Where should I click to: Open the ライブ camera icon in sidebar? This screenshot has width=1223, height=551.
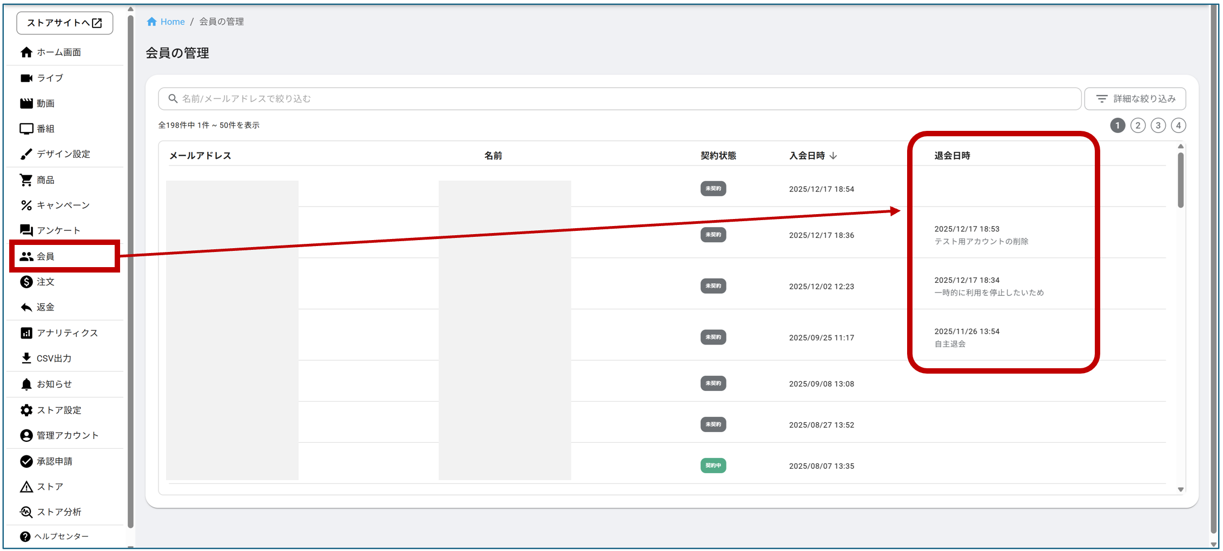click(26, 78)
